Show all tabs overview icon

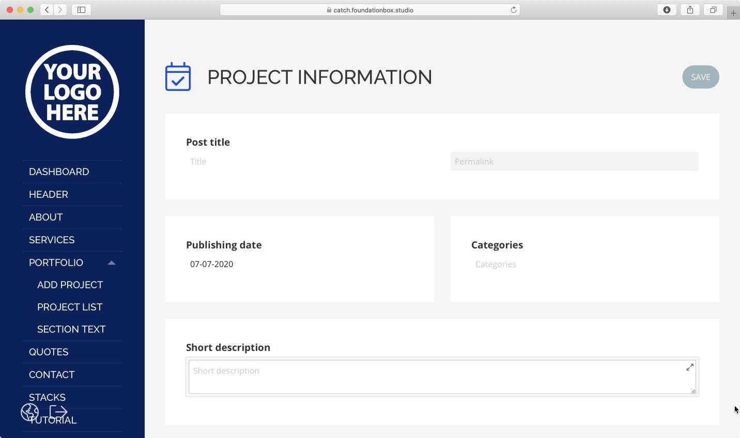pos(713,10)
